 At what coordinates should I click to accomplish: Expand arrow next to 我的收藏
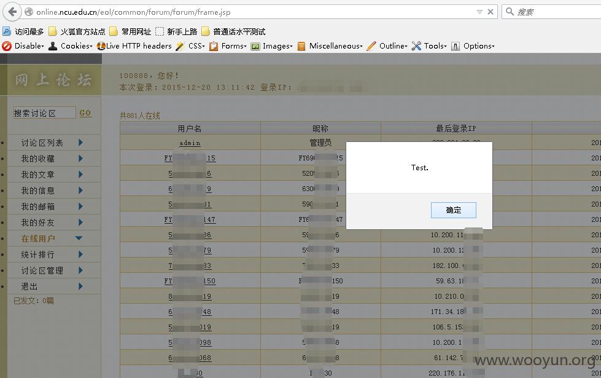[80, 159]
